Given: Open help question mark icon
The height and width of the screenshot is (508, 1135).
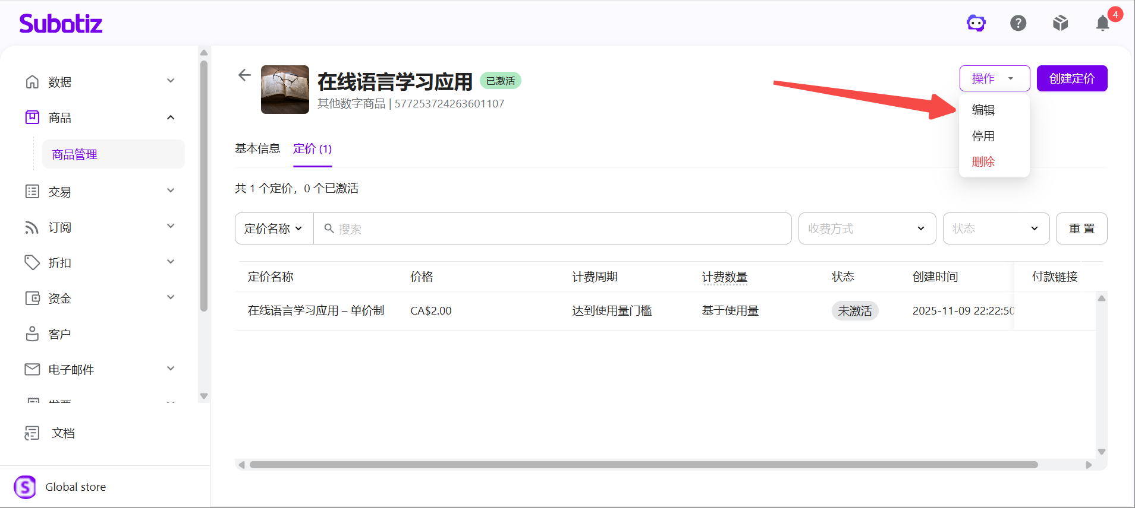Looking at the screenshot, I should pos(1018,23).
